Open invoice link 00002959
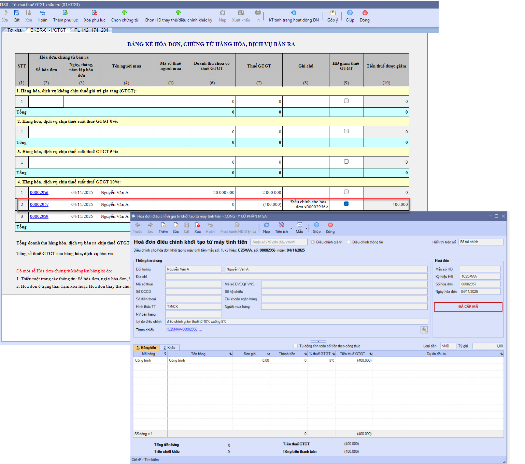 (x=39, y=216)
